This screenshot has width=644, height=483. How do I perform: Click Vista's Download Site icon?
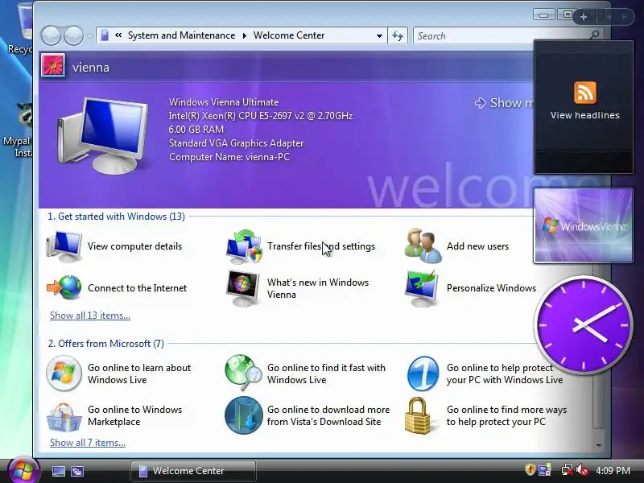(x=244, y=415)
